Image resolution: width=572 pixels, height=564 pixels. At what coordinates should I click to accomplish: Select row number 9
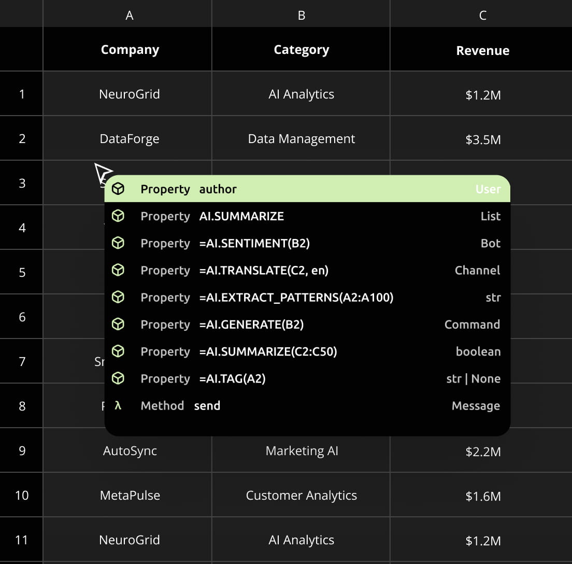point(22,450)
